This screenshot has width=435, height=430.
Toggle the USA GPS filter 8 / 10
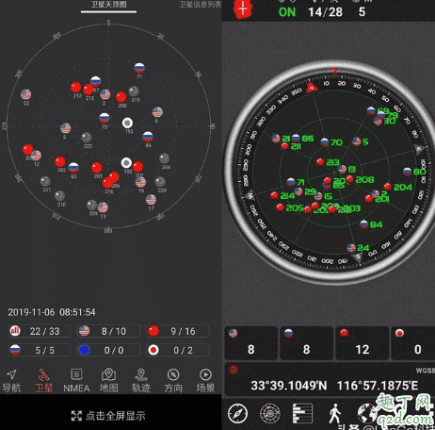point(108,331)
